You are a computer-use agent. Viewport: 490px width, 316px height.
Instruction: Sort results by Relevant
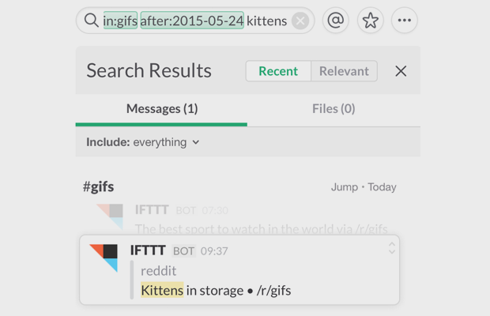[x=344, y=71]
